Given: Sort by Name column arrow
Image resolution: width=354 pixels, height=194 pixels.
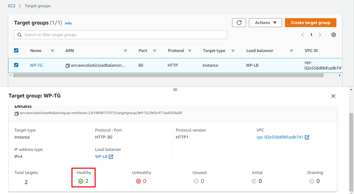Looking at the screenshot, I should (53, 51).
